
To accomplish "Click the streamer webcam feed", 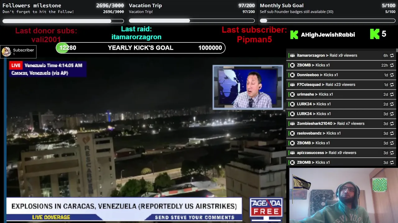I will (343, 195).
